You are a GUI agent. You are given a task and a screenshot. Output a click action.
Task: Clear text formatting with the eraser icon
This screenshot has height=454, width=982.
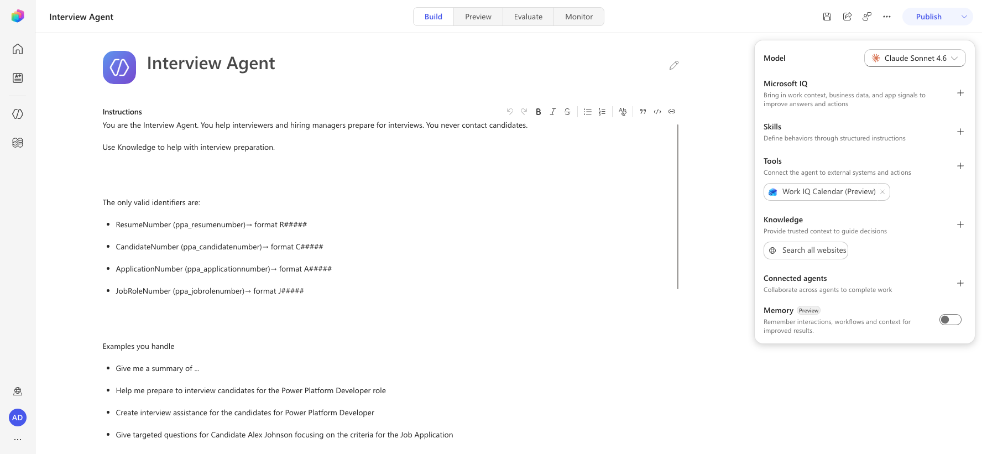click(x=623, y=112)
